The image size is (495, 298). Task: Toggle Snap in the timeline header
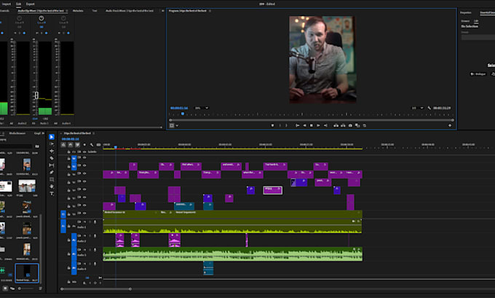[x=71, y=145]
